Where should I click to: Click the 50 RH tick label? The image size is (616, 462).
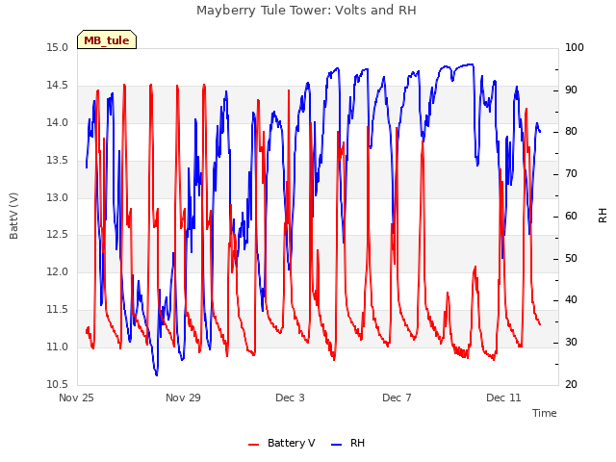click(x=571, y=258)
